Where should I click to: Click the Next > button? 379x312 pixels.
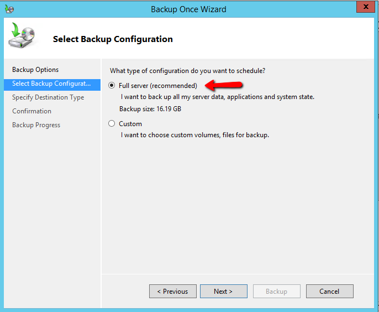(224, 291)
